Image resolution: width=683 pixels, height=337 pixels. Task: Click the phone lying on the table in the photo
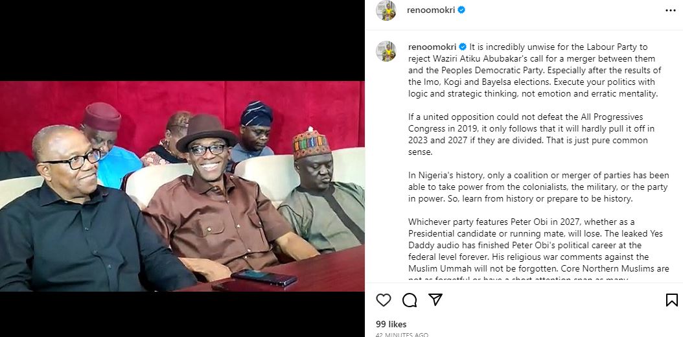click(264, 277)
